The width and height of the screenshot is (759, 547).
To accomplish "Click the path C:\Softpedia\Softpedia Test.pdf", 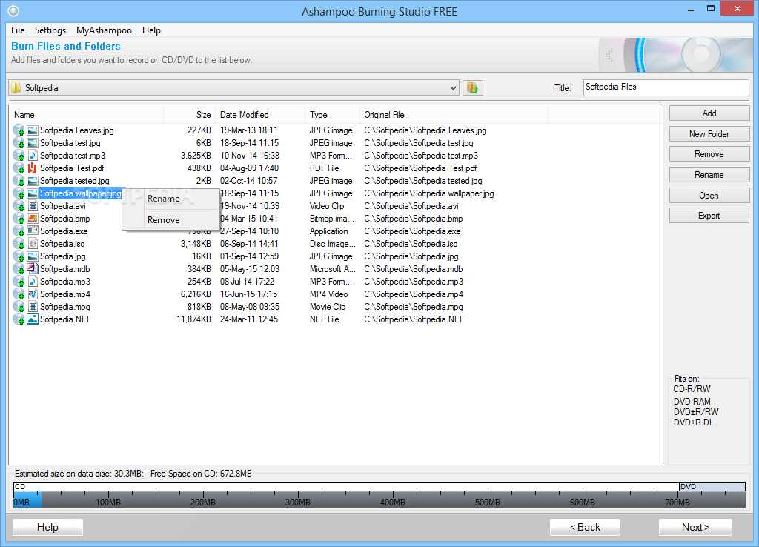I will click(x=420, y=168).
